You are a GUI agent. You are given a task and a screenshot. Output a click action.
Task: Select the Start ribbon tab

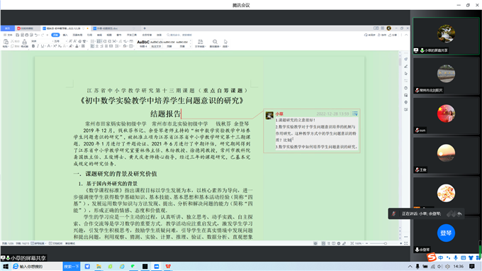pos(55,35)
